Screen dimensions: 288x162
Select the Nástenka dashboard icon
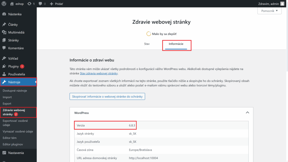[4, 14]
